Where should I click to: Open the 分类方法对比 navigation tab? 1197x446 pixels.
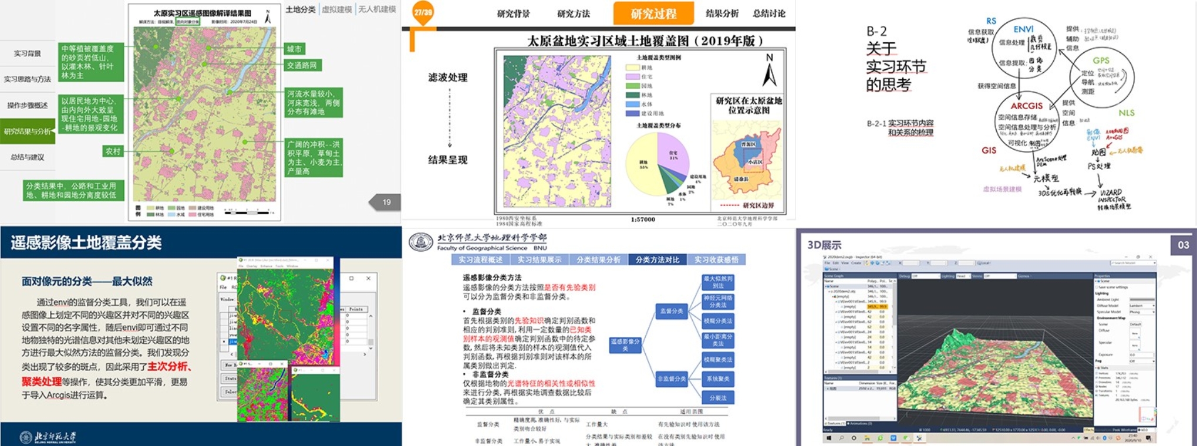point(657,259)
